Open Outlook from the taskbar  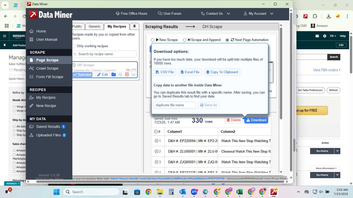point(182,192)
